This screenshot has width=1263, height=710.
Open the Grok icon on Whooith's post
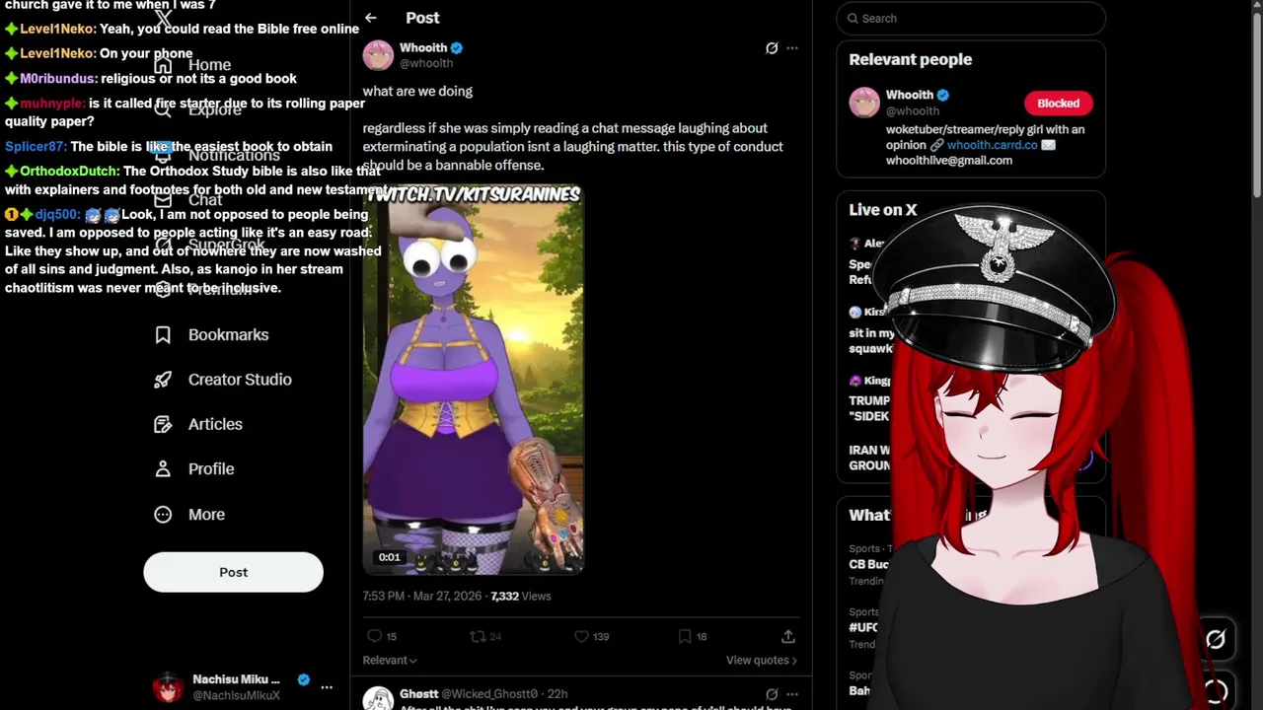772,47
